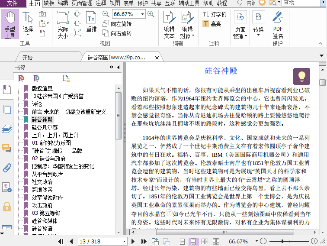Click the Typewriter (打字机) tool

pyautogui.click(x=215, y=14)
